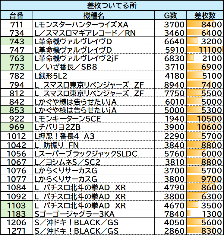Click machine number cell 922

pyautogui.click(x=17, y=118)
